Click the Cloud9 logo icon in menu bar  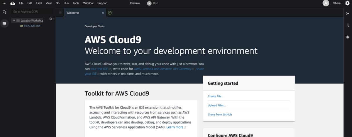pos(13,3)
